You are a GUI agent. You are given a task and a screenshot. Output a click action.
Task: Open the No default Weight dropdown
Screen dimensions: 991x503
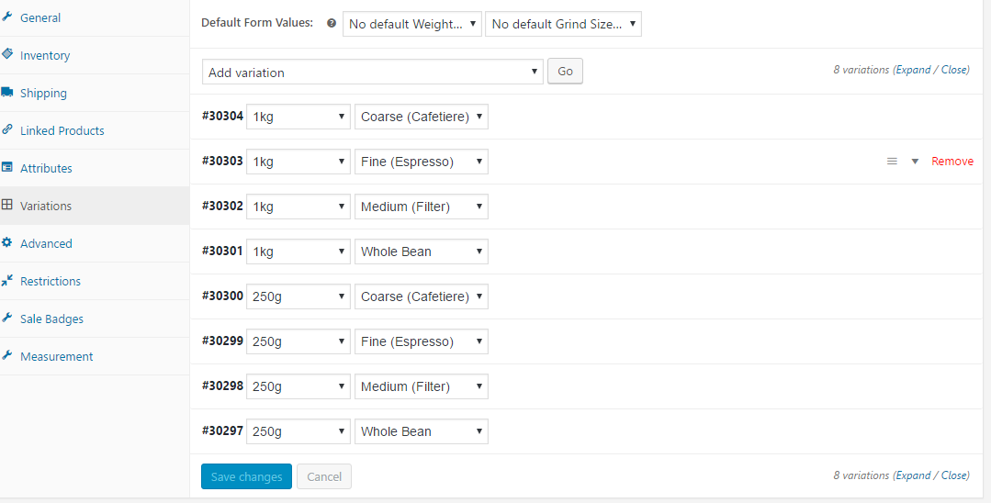(x=412, y=24)
